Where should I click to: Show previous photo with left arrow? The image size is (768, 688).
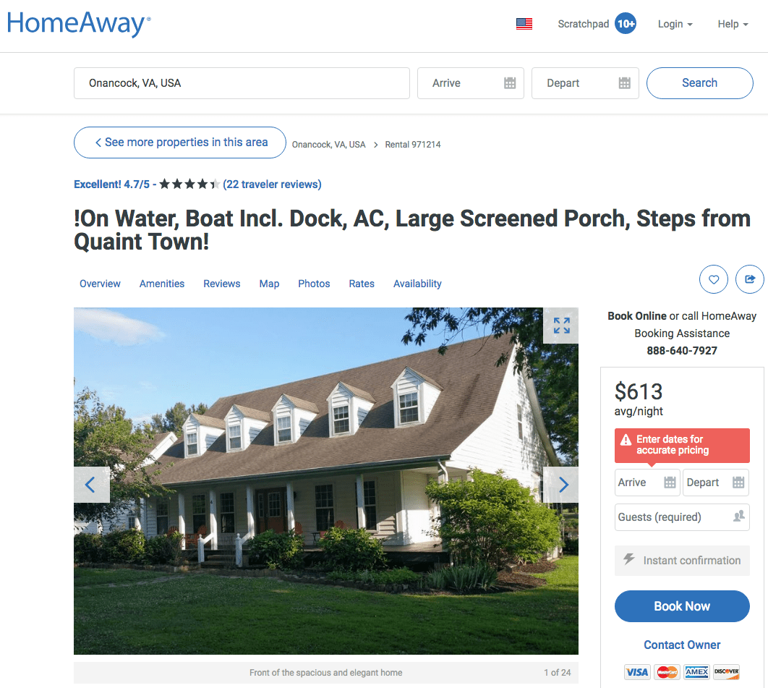(x=91, y=485)
